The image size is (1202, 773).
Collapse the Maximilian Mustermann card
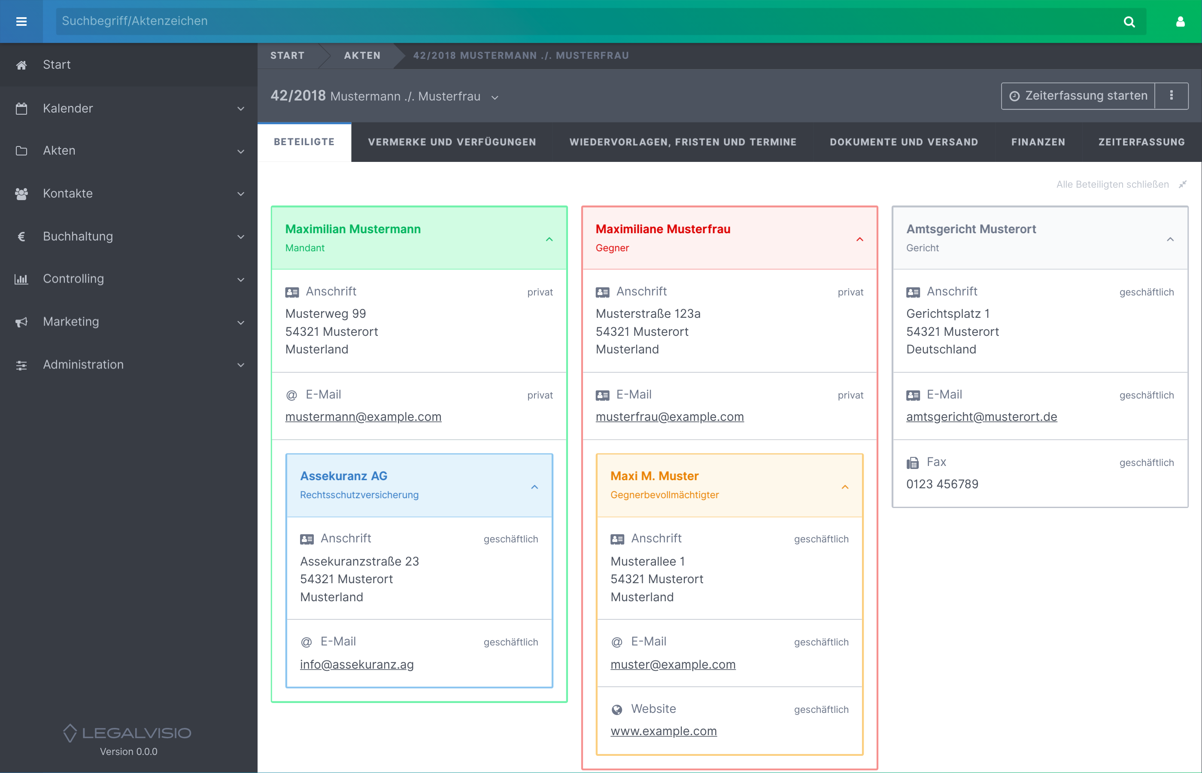(549, 240)
